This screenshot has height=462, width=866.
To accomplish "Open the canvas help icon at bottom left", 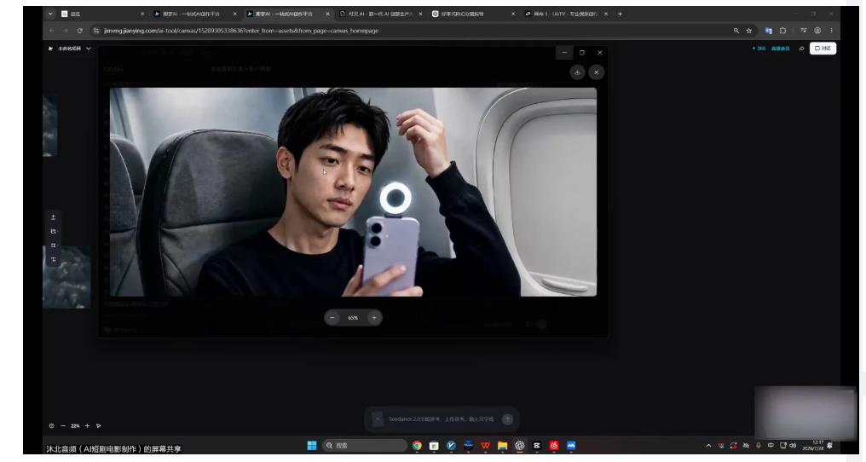I will tap(51, 426).
